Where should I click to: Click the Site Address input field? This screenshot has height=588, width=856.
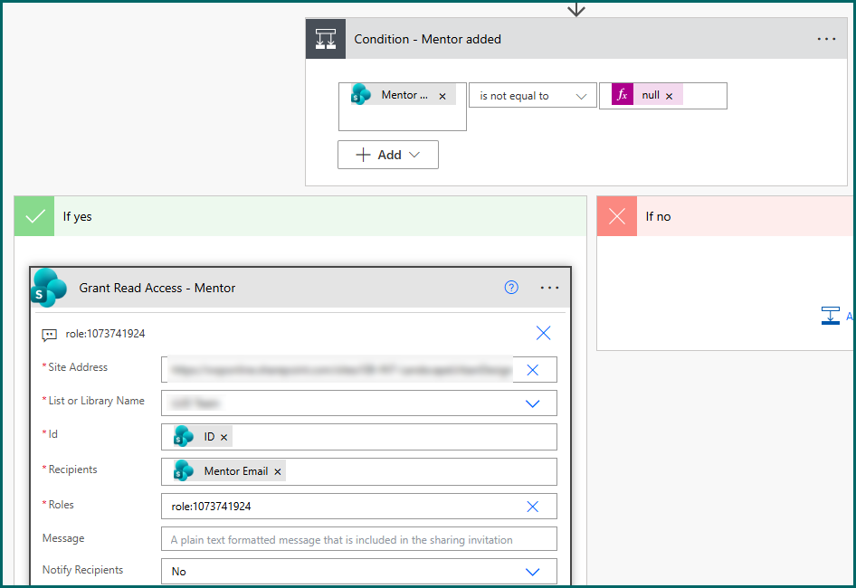click(x=358, y=370)
